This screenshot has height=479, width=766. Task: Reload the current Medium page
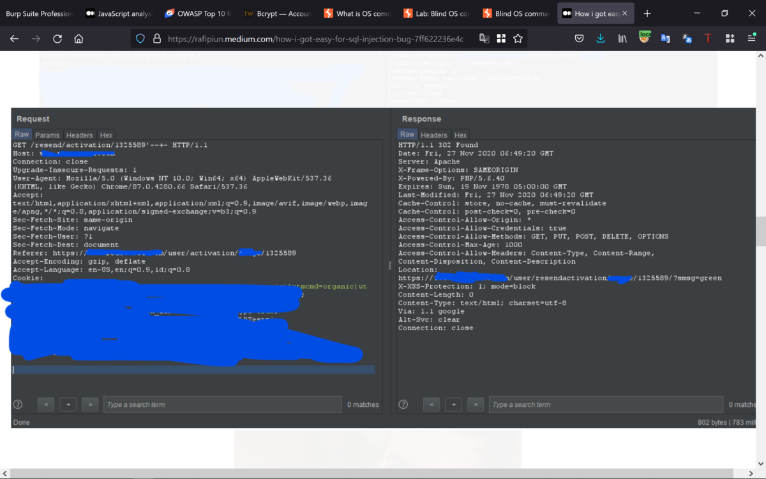click(x=57, y=39)
